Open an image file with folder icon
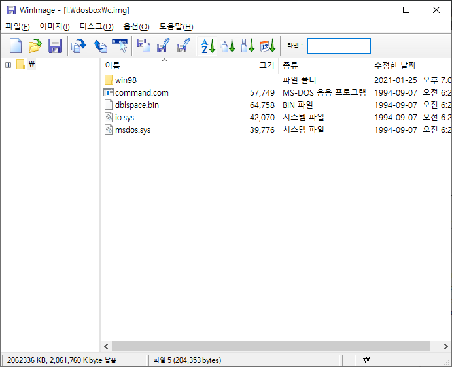Image resolution: width=452 pixels, height=367 pixels. pos(35,46)
